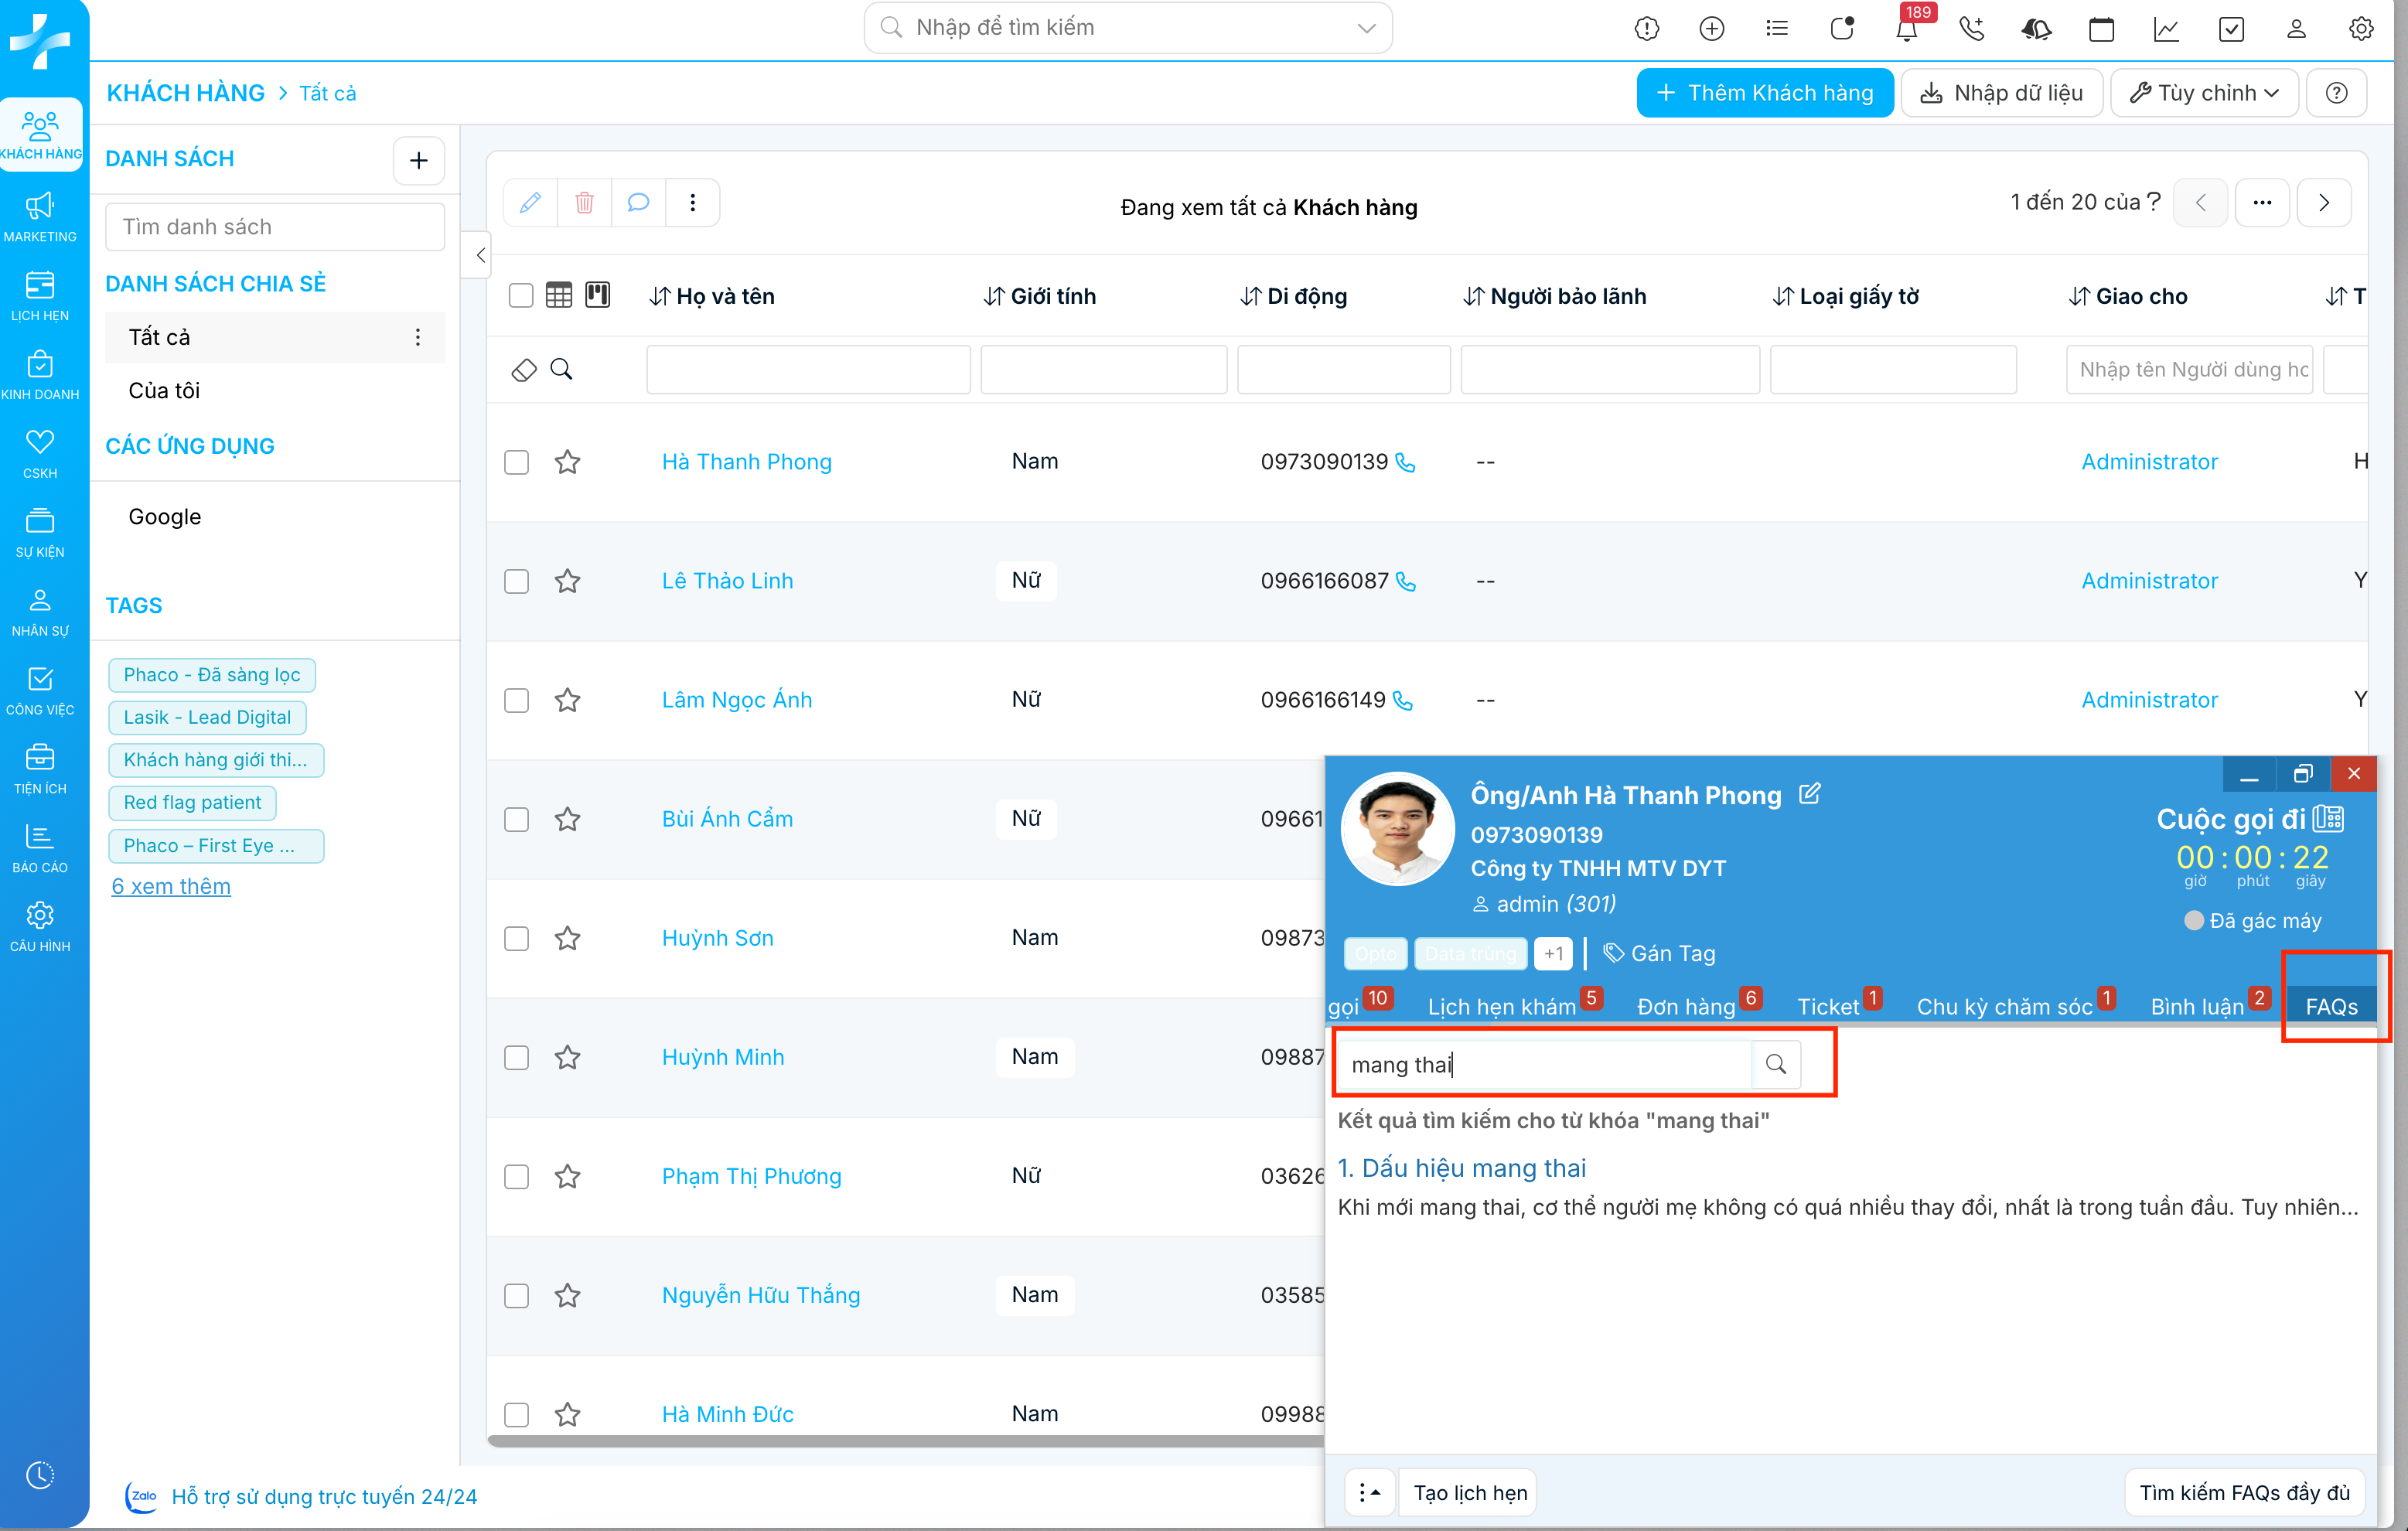This screenshot has height=1531, width=2408.
Task: Select the Red flag patient tag
Action: coord(192,802)
